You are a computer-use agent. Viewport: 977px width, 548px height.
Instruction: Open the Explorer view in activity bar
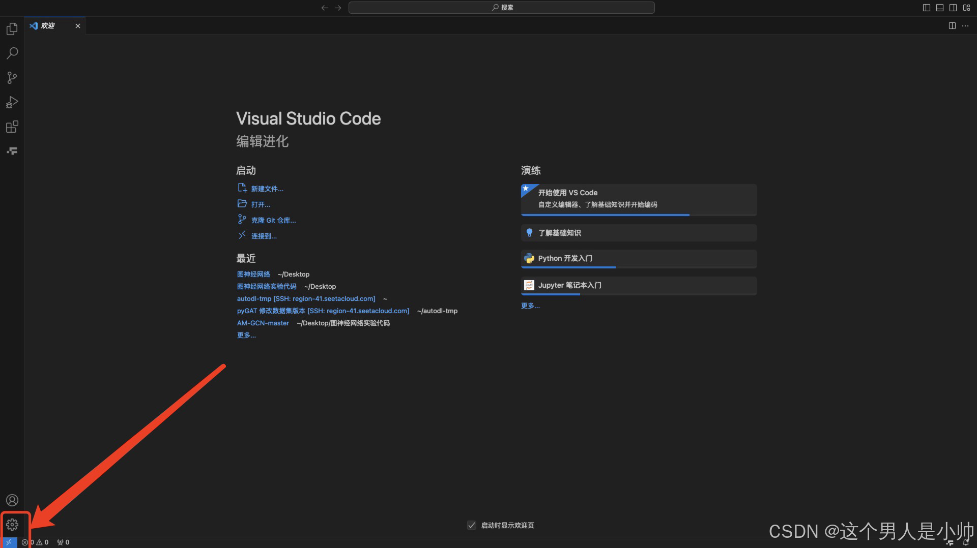click(x=12, y=29)
